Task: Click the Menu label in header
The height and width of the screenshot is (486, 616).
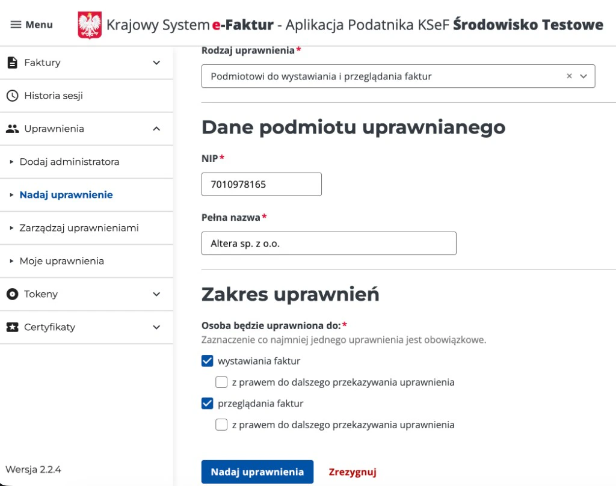Action: (x=39, y=25)
